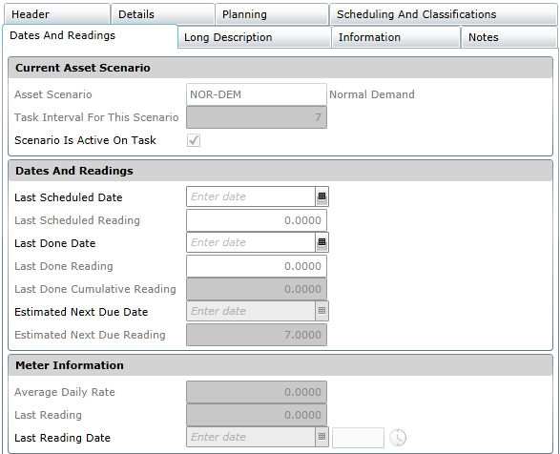Click calendar icon beside Last Reading Date
This screenshot has height=454, width=560.
pos(321,437)
